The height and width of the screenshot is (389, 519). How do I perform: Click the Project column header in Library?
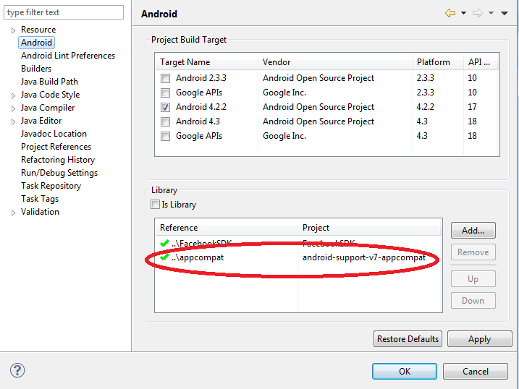[369, 227]
